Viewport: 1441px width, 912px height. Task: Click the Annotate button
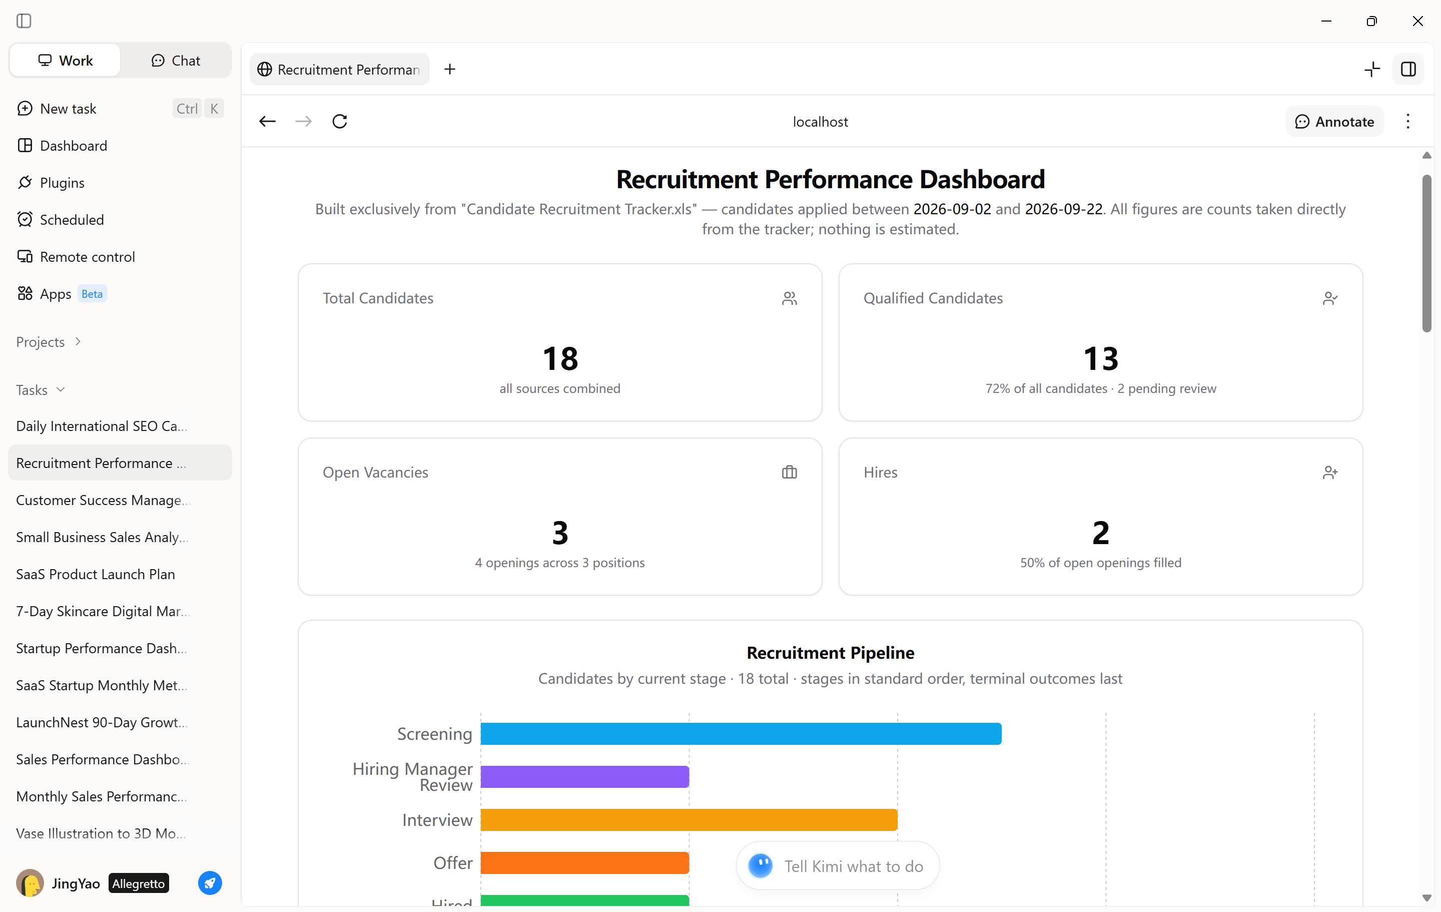(x=1334, y=122)
